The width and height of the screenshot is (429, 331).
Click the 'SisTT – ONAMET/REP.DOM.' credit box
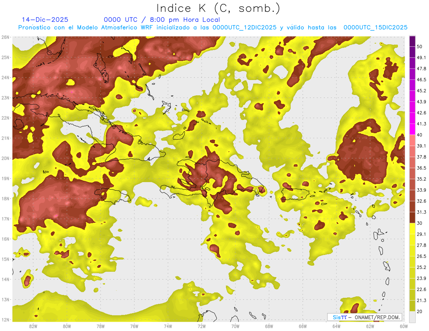(x=365, y=317)
